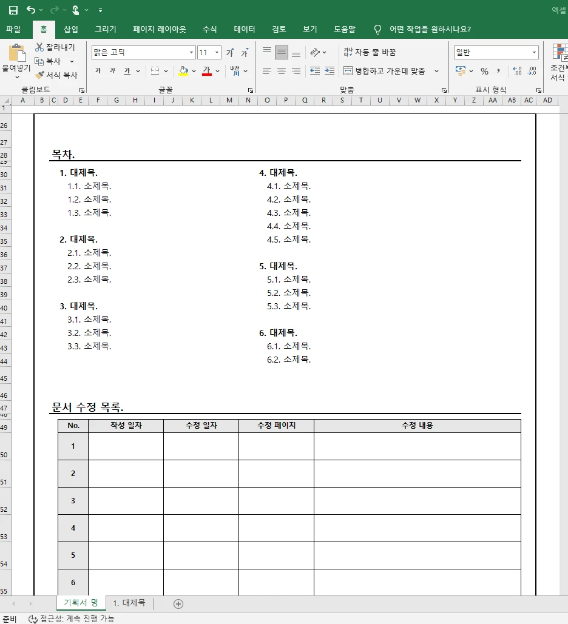Open the 복사 dropdown arrow
568x624 pixels.
72,61
